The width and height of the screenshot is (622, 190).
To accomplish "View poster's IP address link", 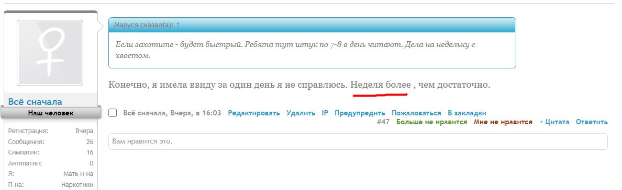I will (x=325, y=113).
